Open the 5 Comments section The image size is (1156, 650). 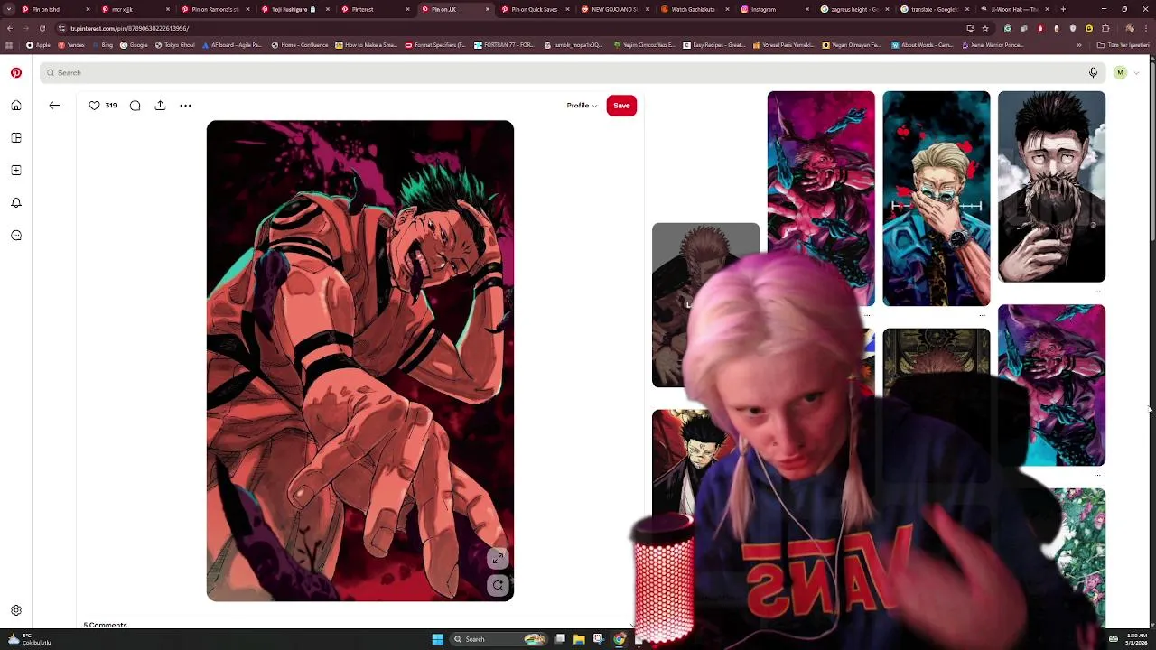(x=105, y=625)
